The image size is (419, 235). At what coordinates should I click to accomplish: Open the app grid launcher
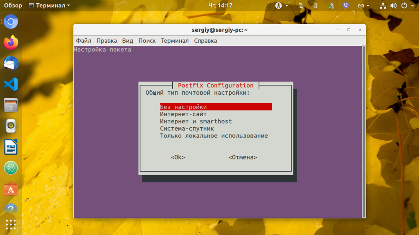[10, 224]
